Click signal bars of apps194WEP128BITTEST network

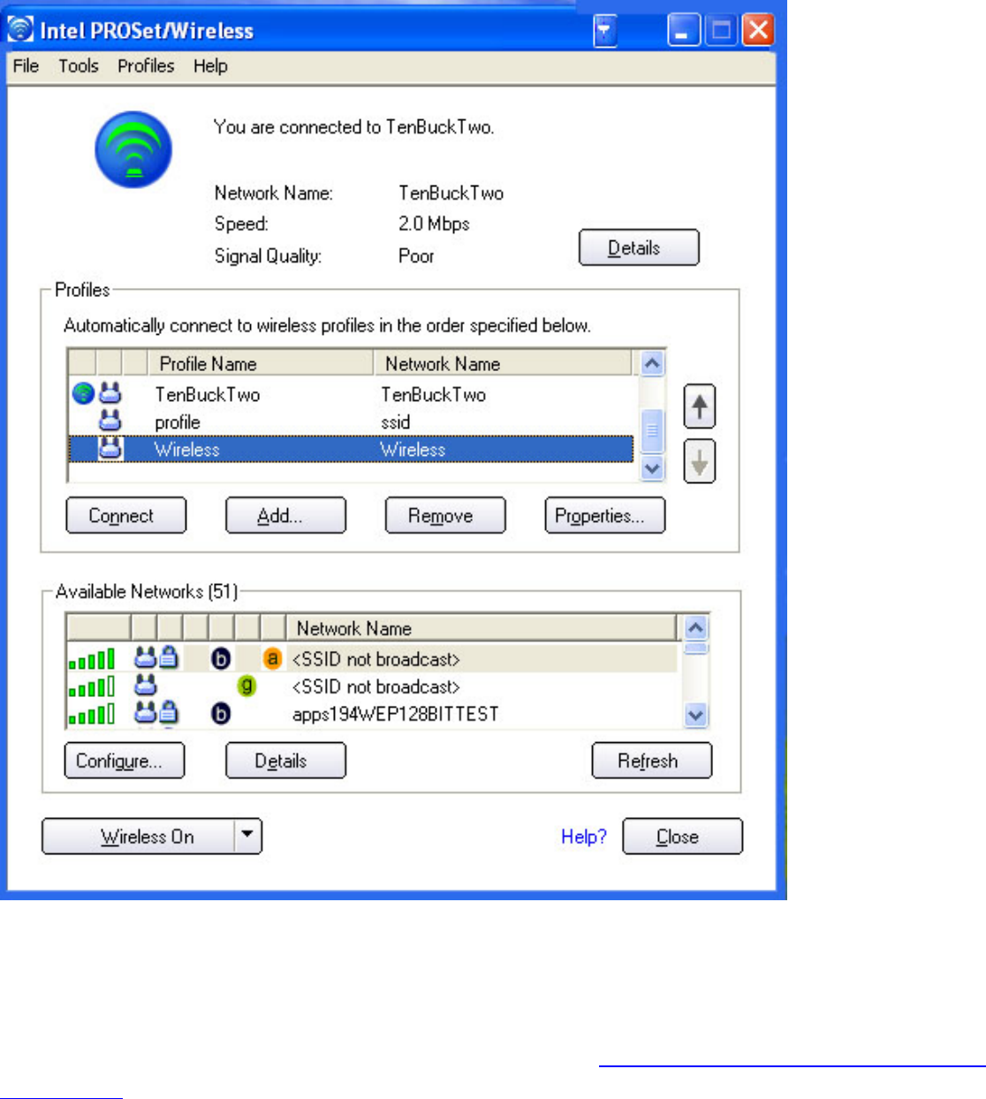92,714
